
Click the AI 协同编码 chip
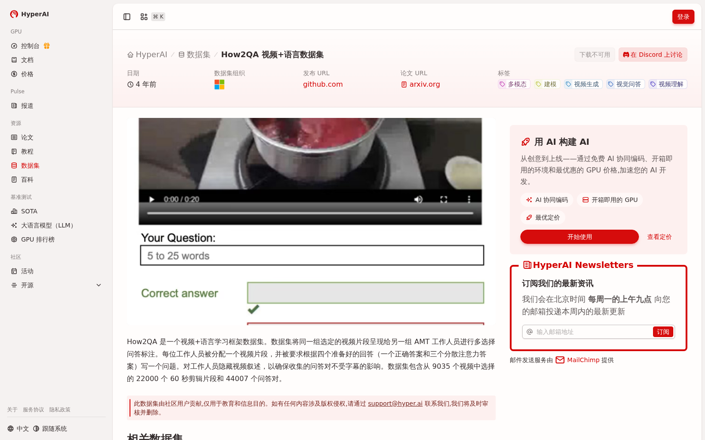pyautogui.click(x=546, y=200)
